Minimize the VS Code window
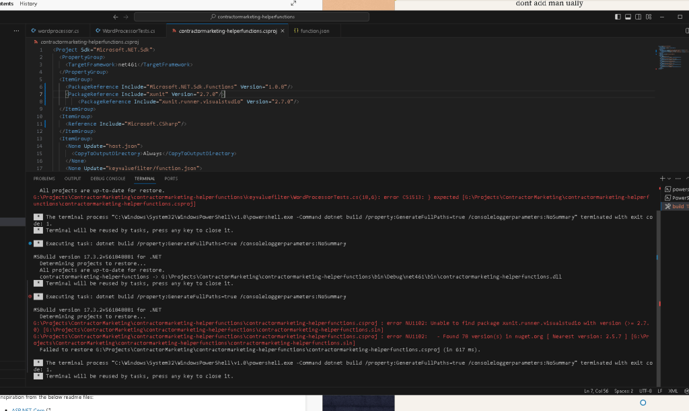Viewport: 689px width, 411px height. [662, 17]
